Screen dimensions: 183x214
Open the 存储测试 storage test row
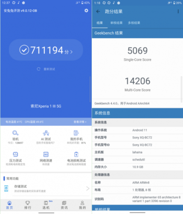(x=46, y=188)
